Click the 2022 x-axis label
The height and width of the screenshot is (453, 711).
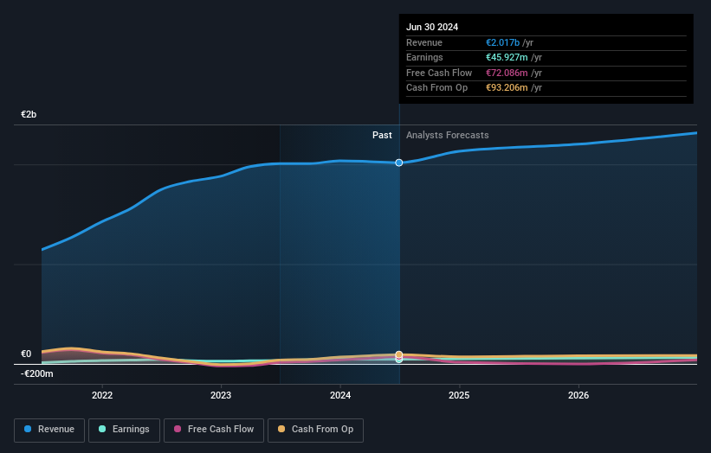(102, 396)
